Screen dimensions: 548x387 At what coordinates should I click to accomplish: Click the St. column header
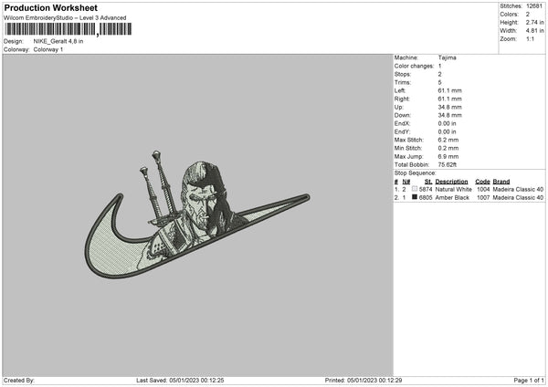pos(428,182)
